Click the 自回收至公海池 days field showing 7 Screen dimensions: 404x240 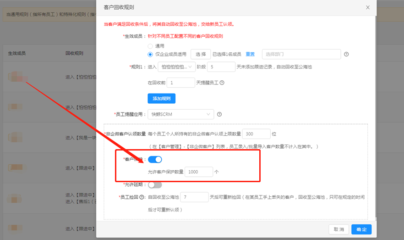point(194,197)
